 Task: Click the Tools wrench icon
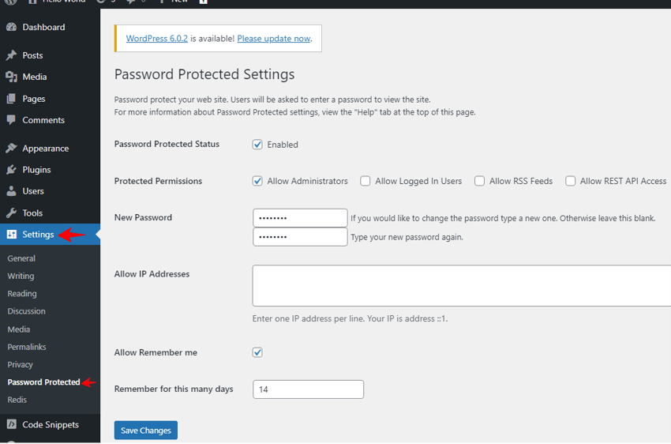click(11, 213)
